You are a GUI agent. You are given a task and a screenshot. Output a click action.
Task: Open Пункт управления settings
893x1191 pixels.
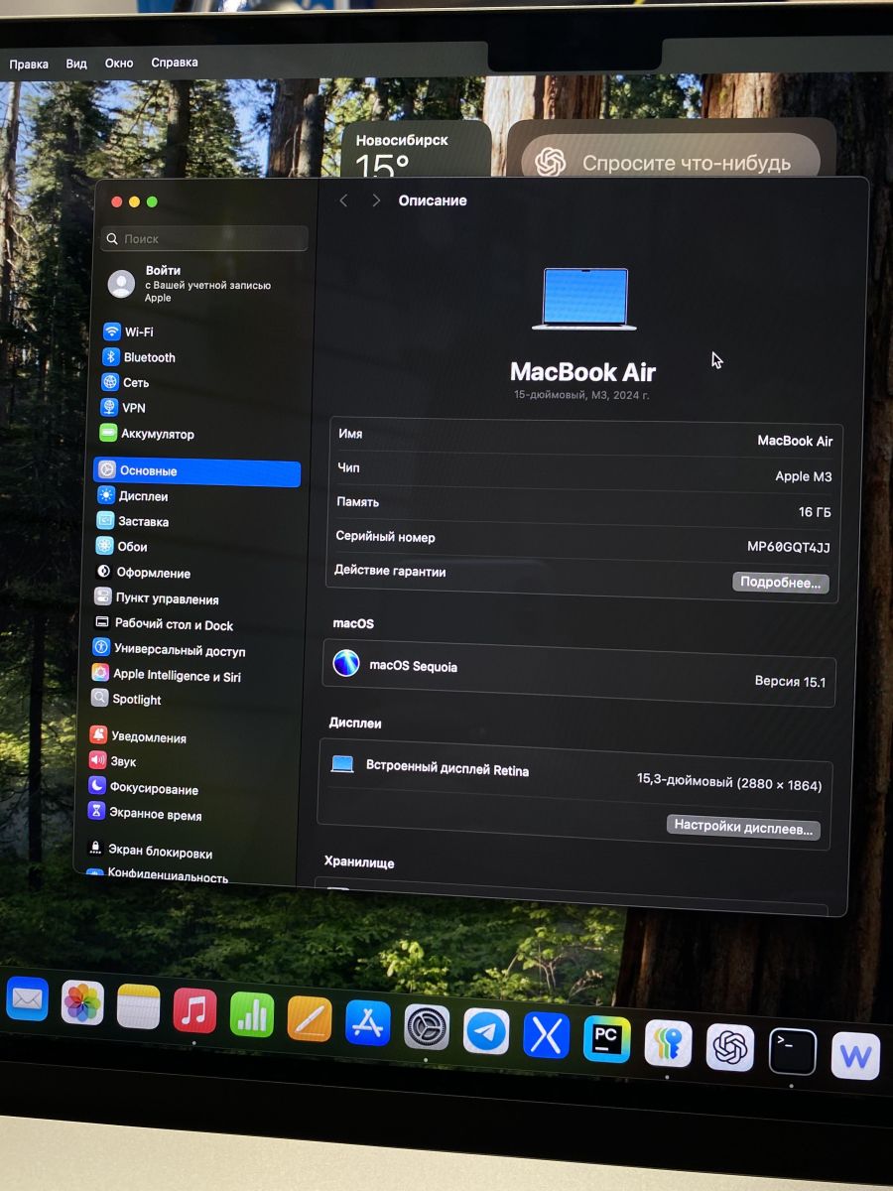[157, 598]
